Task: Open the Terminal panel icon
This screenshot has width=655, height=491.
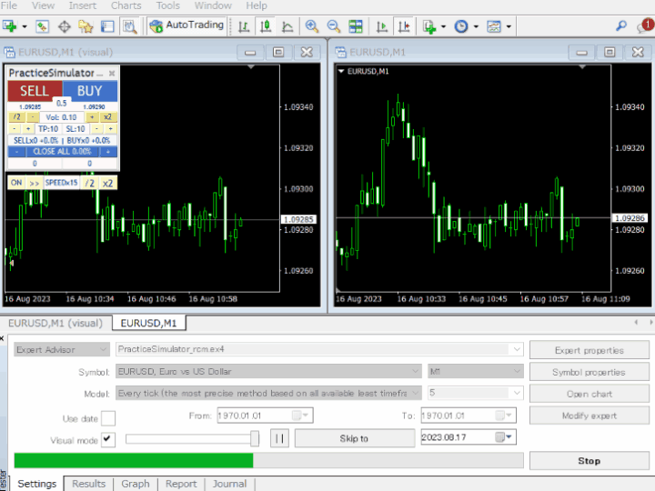Action: pyautogui.click(x=107, y=26)
